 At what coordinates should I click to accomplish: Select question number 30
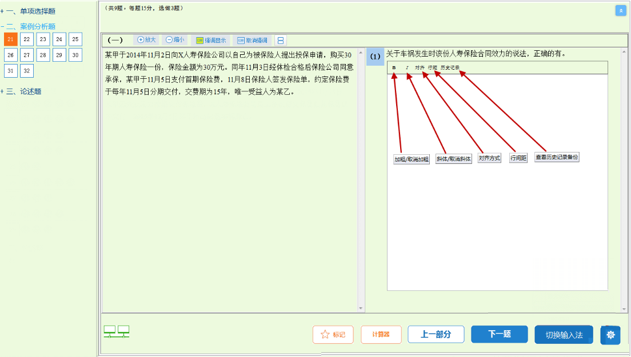(x=75, y=55)
